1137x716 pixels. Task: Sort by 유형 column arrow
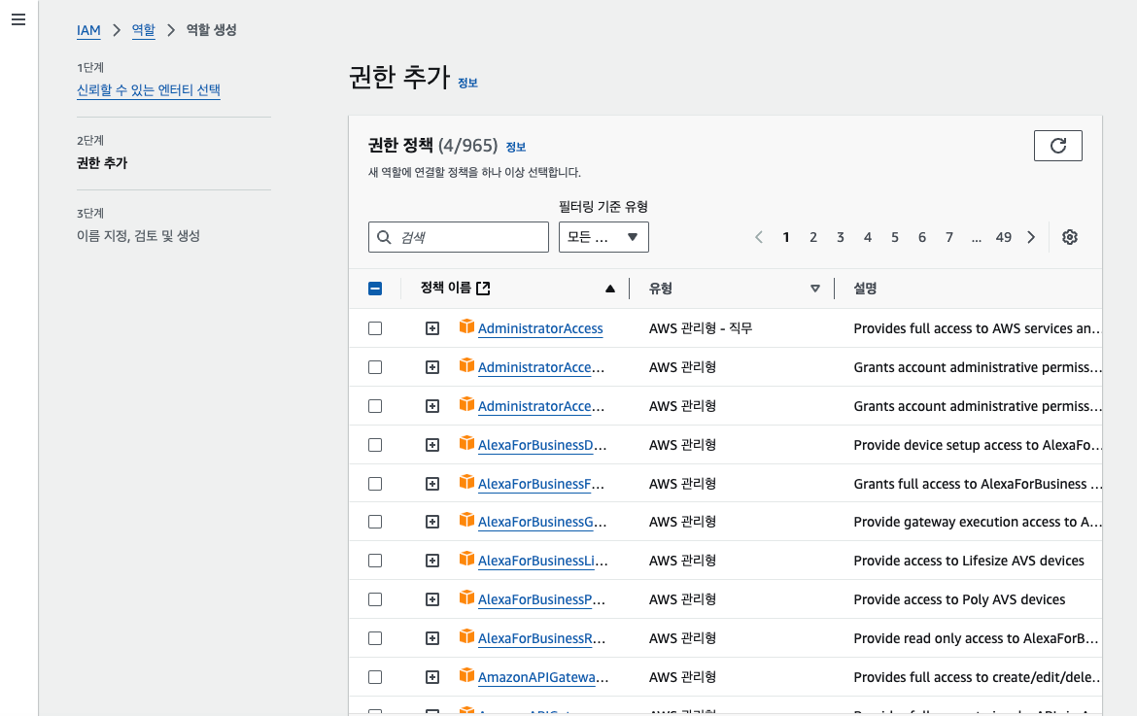point(815,289)
